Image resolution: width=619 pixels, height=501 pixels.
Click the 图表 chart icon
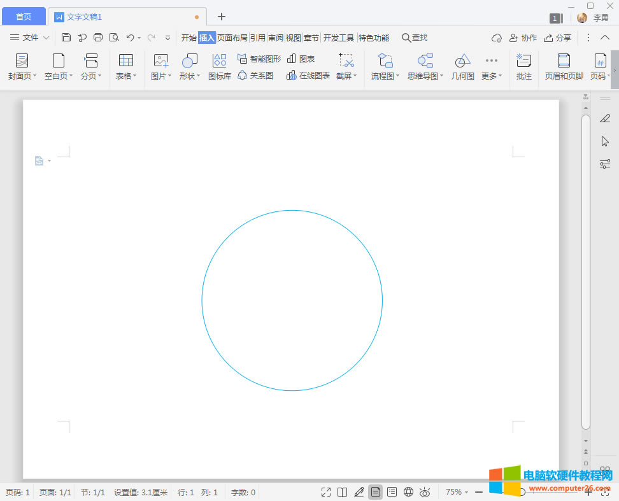point(301,59)
